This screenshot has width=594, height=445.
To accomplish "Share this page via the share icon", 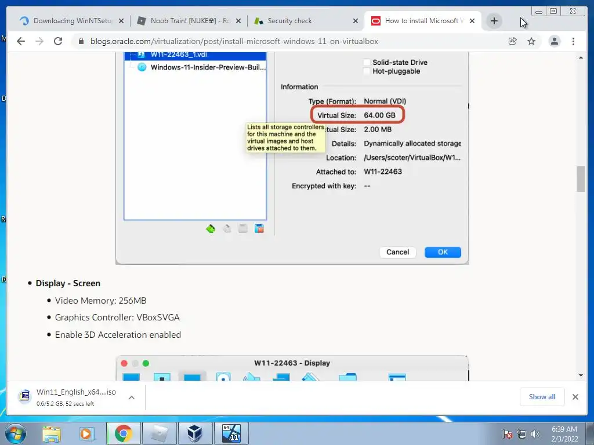I will 513,41.
